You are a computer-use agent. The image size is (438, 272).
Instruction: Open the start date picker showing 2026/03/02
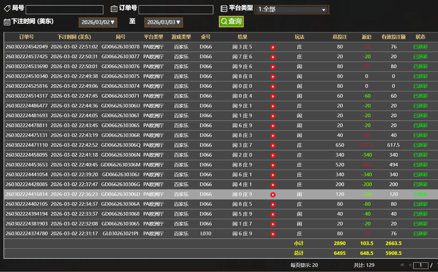click(98, 22)
